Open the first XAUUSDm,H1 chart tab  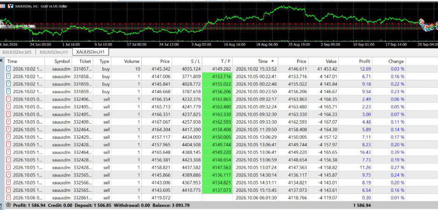point(54,52)
